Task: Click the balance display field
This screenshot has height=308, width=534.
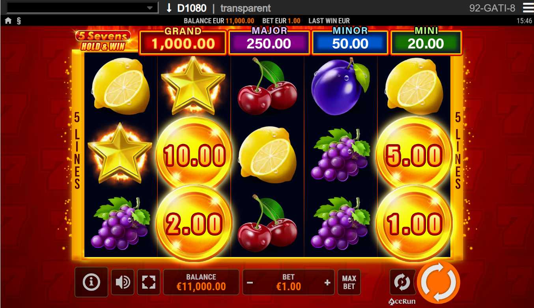Action: coord(201,282)
